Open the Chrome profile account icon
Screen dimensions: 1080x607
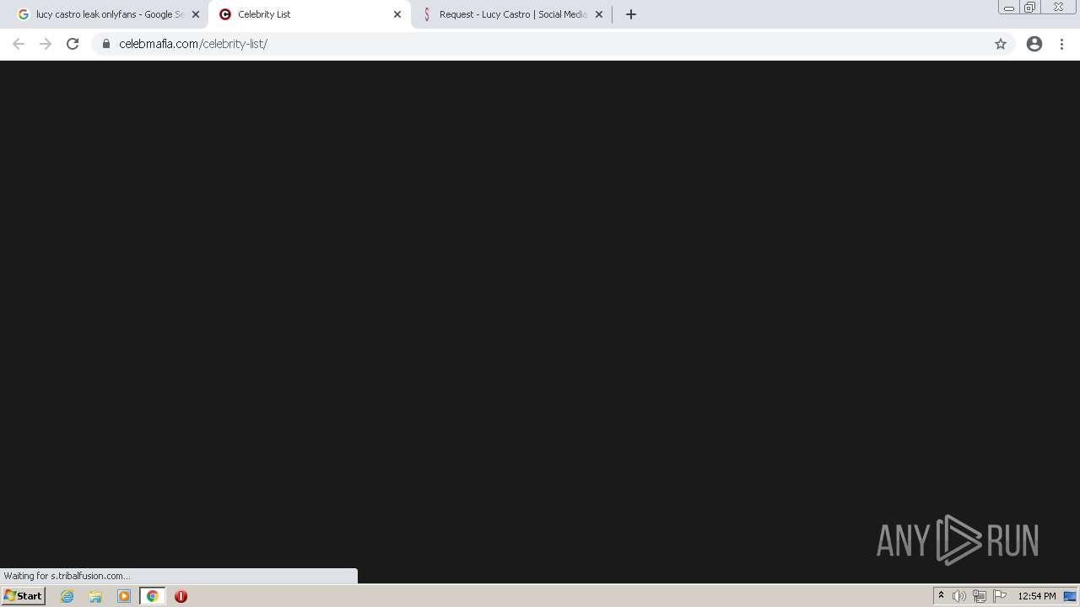pyautogui.click(x=1034, y=44)
